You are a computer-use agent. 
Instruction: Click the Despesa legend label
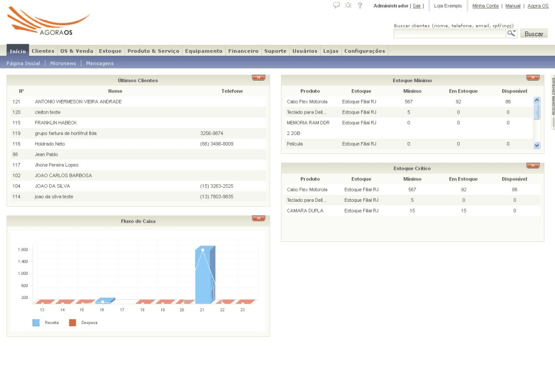pos(89,323)
